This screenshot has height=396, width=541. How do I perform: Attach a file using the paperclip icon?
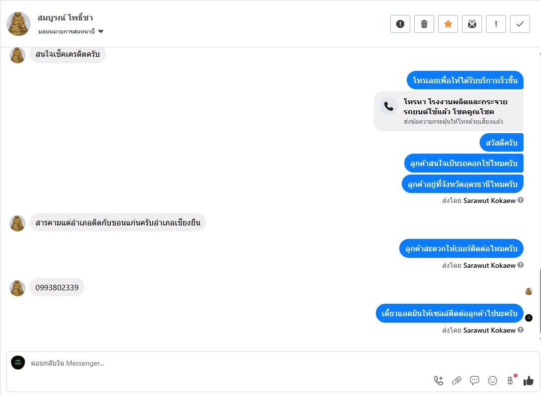click(457, 381)
